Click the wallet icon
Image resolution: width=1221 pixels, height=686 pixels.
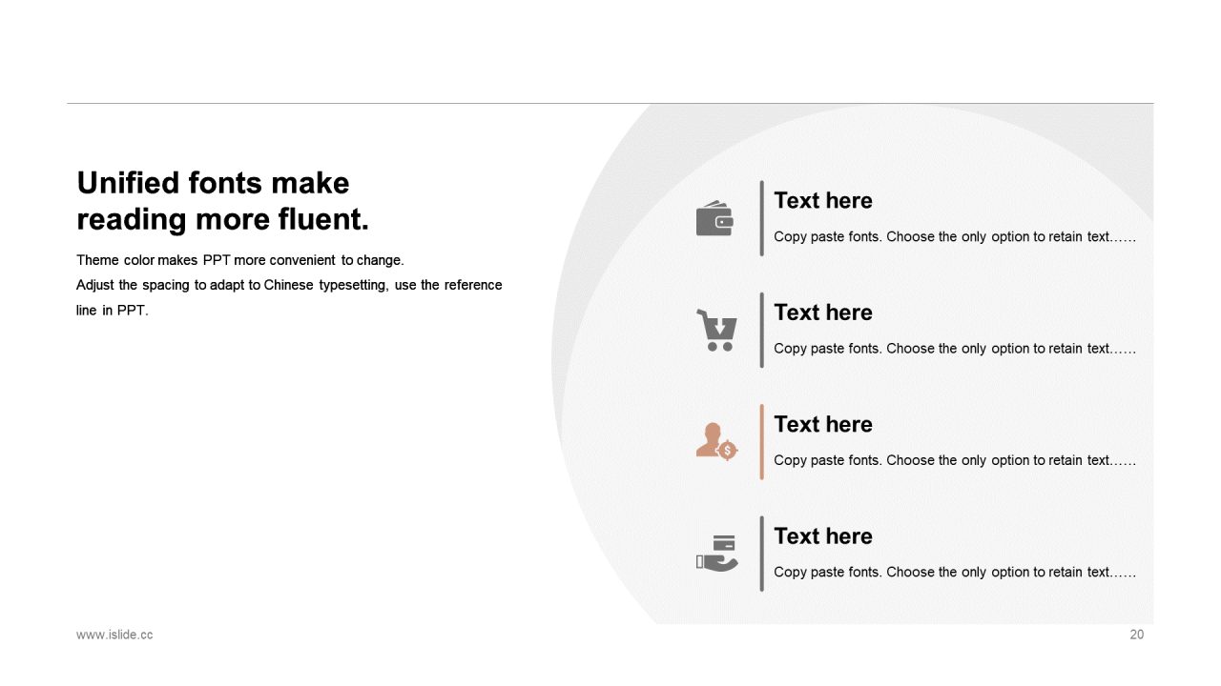coord(714,219)
